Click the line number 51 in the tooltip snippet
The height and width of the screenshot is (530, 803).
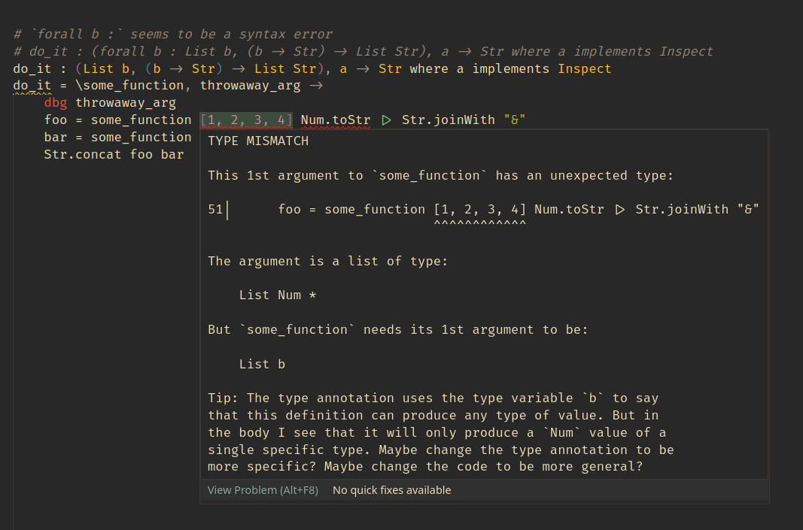(215, 209)
